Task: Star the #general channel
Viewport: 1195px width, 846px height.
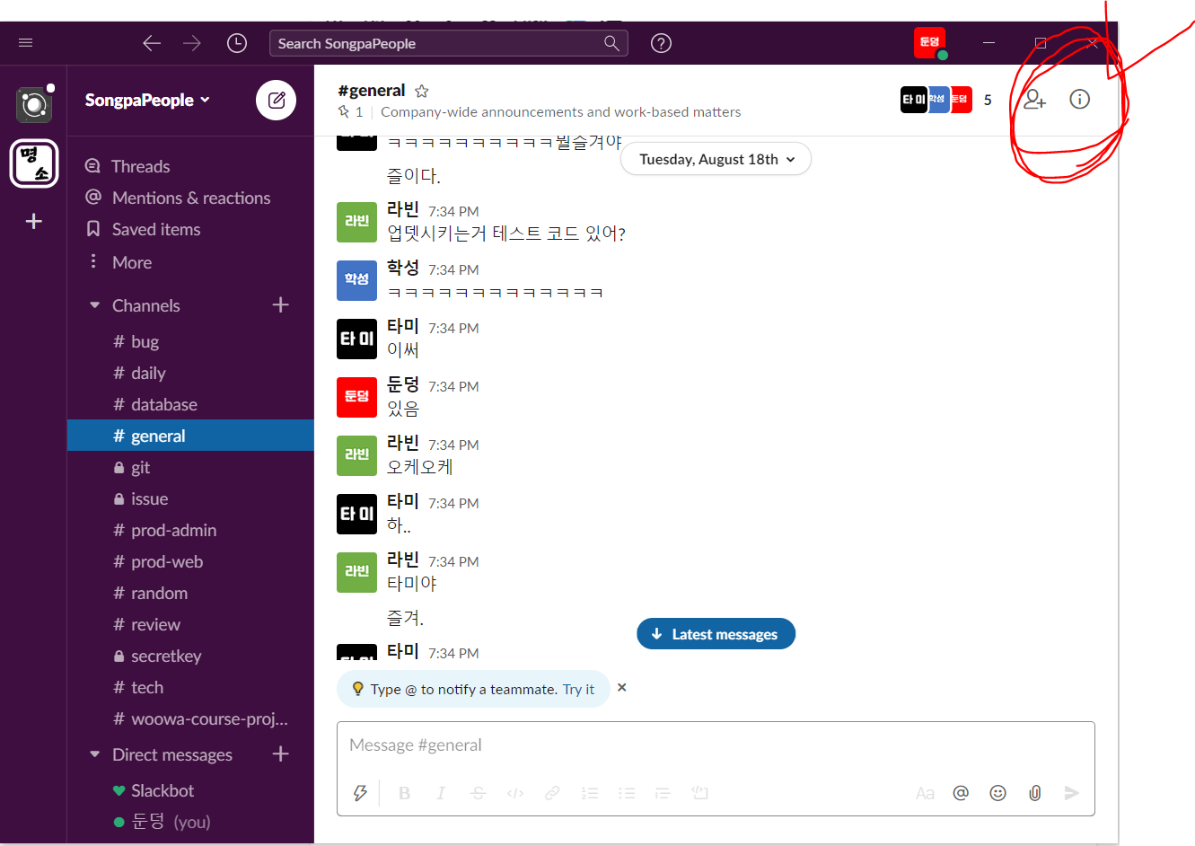Action: 422,91
